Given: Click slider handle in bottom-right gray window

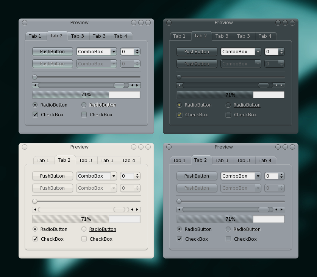Looking at the screenshot, I should [179, 201].
